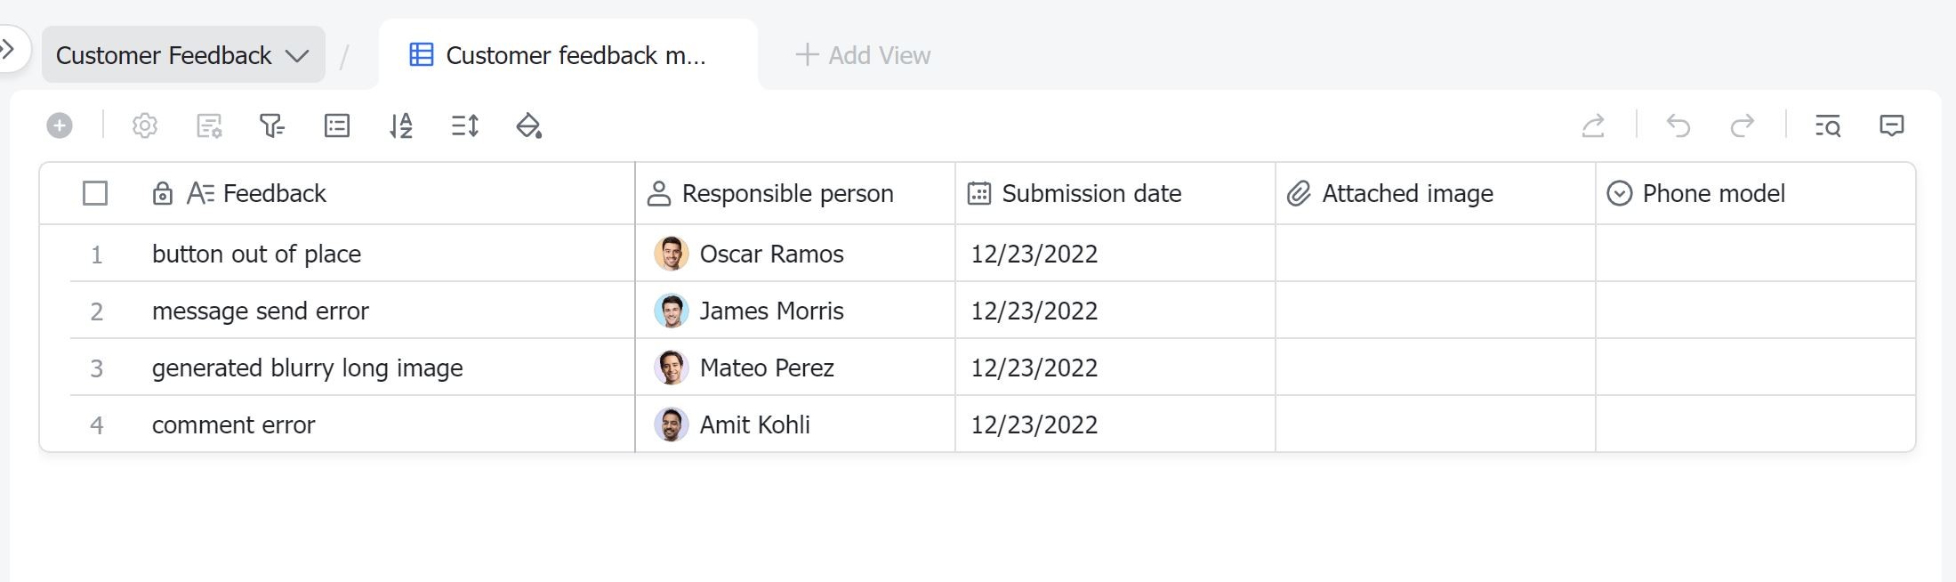The height and width of the screenshot is (582, 1956).
Task: Open the sort A-Z tool
Action: click(x=401, y=125)
